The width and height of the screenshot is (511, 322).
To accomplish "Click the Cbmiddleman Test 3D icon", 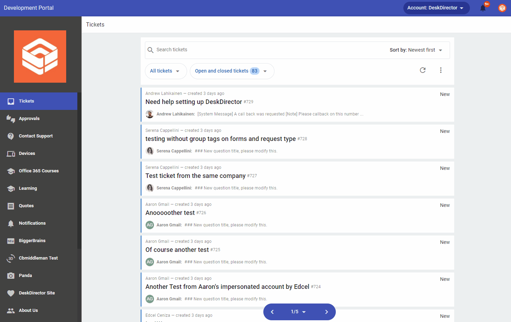I will 11,258.
